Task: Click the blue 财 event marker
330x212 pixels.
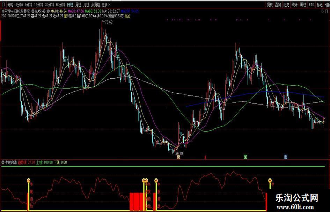Action: tap(286, 157)
